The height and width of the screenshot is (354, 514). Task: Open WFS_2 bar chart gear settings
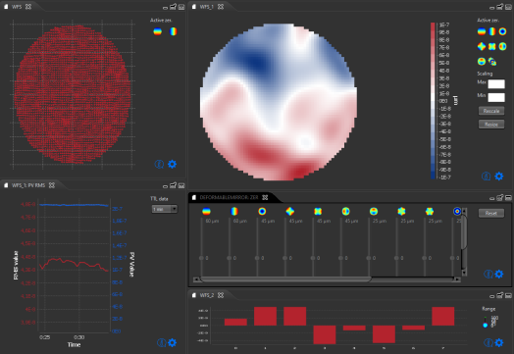pos(498,342)
